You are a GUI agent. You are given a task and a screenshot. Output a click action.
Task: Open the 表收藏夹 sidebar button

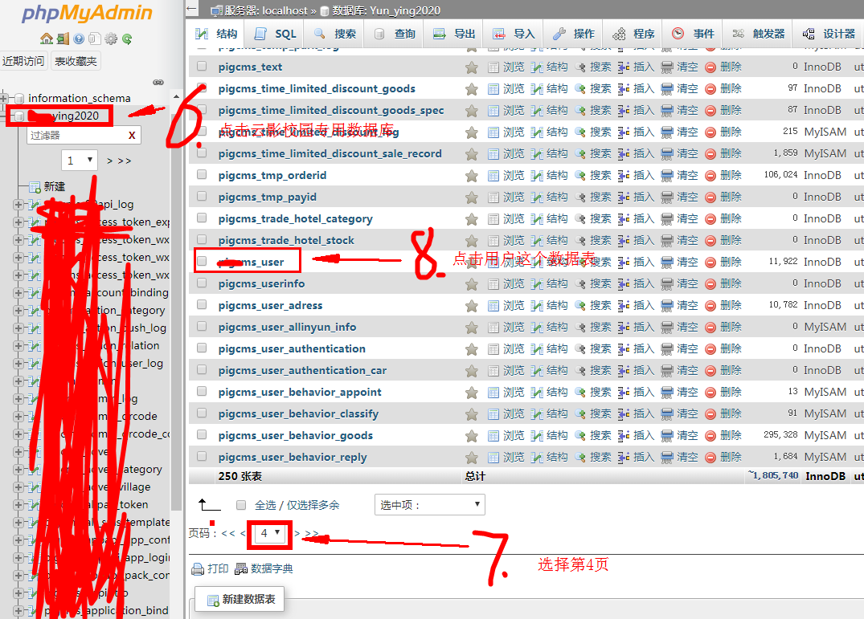[76, 61]
